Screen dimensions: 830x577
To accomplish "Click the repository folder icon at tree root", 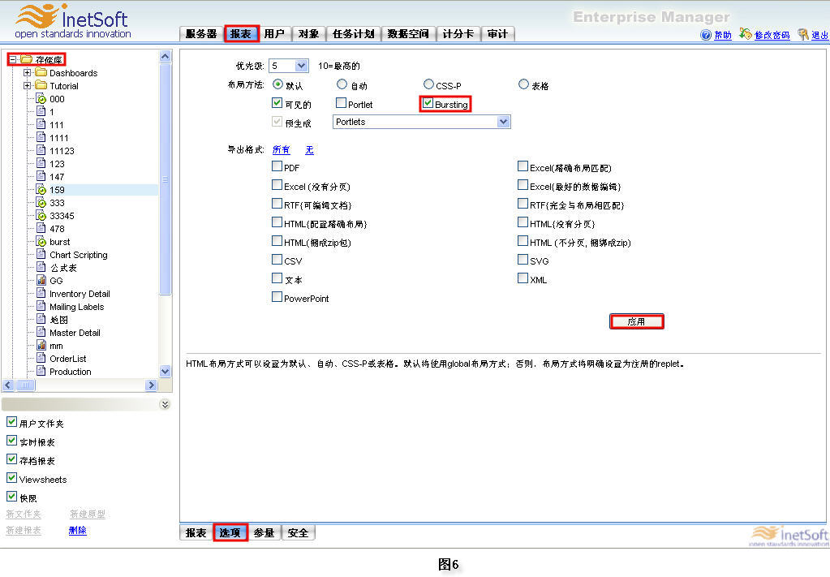I will pos(27,59).
